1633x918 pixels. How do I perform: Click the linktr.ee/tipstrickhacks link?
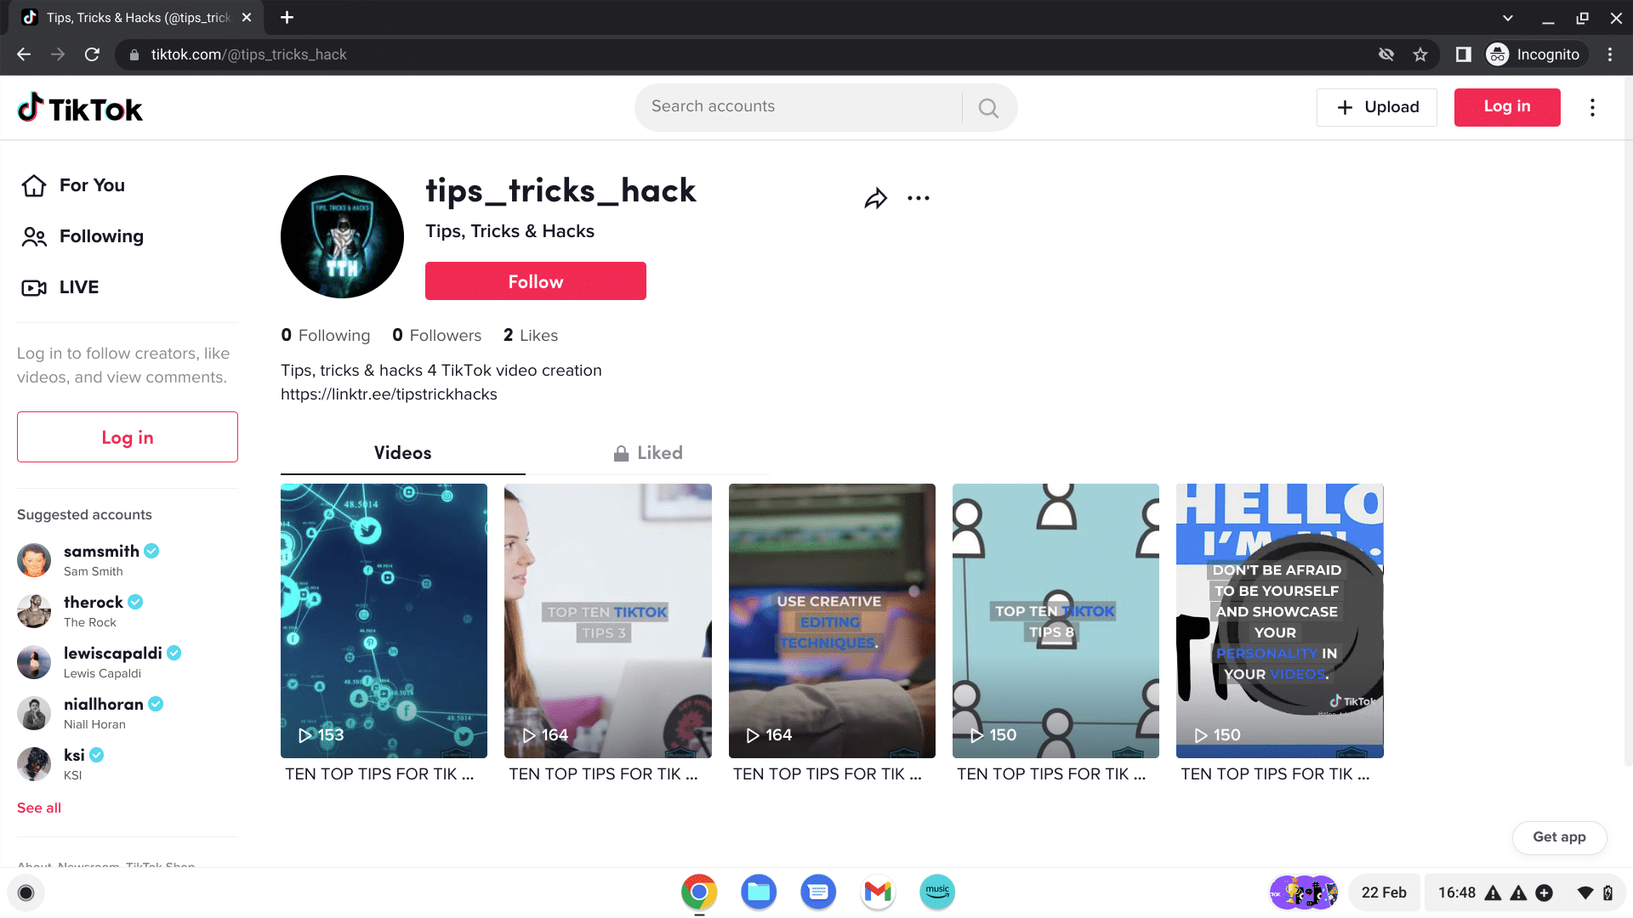coord(390,394)
